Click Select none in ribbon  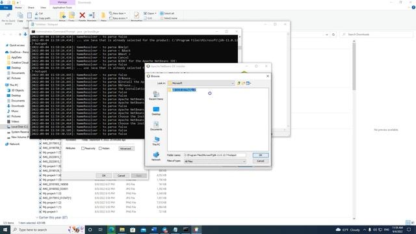(x=169, y=18)
